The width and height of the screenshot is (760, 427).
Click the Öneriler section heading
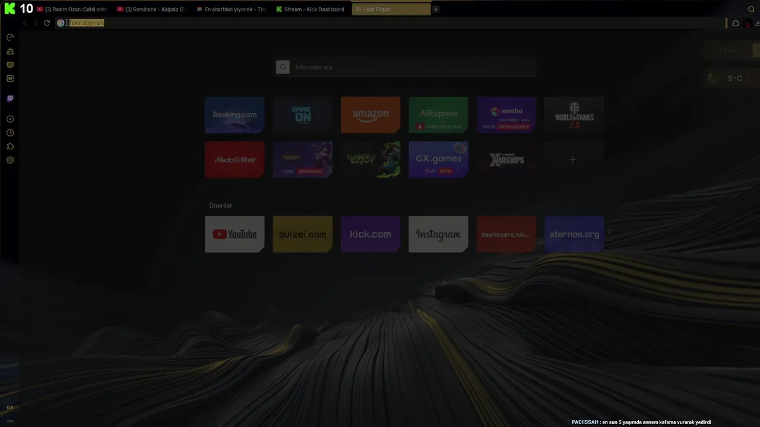(x=220, y=206)
